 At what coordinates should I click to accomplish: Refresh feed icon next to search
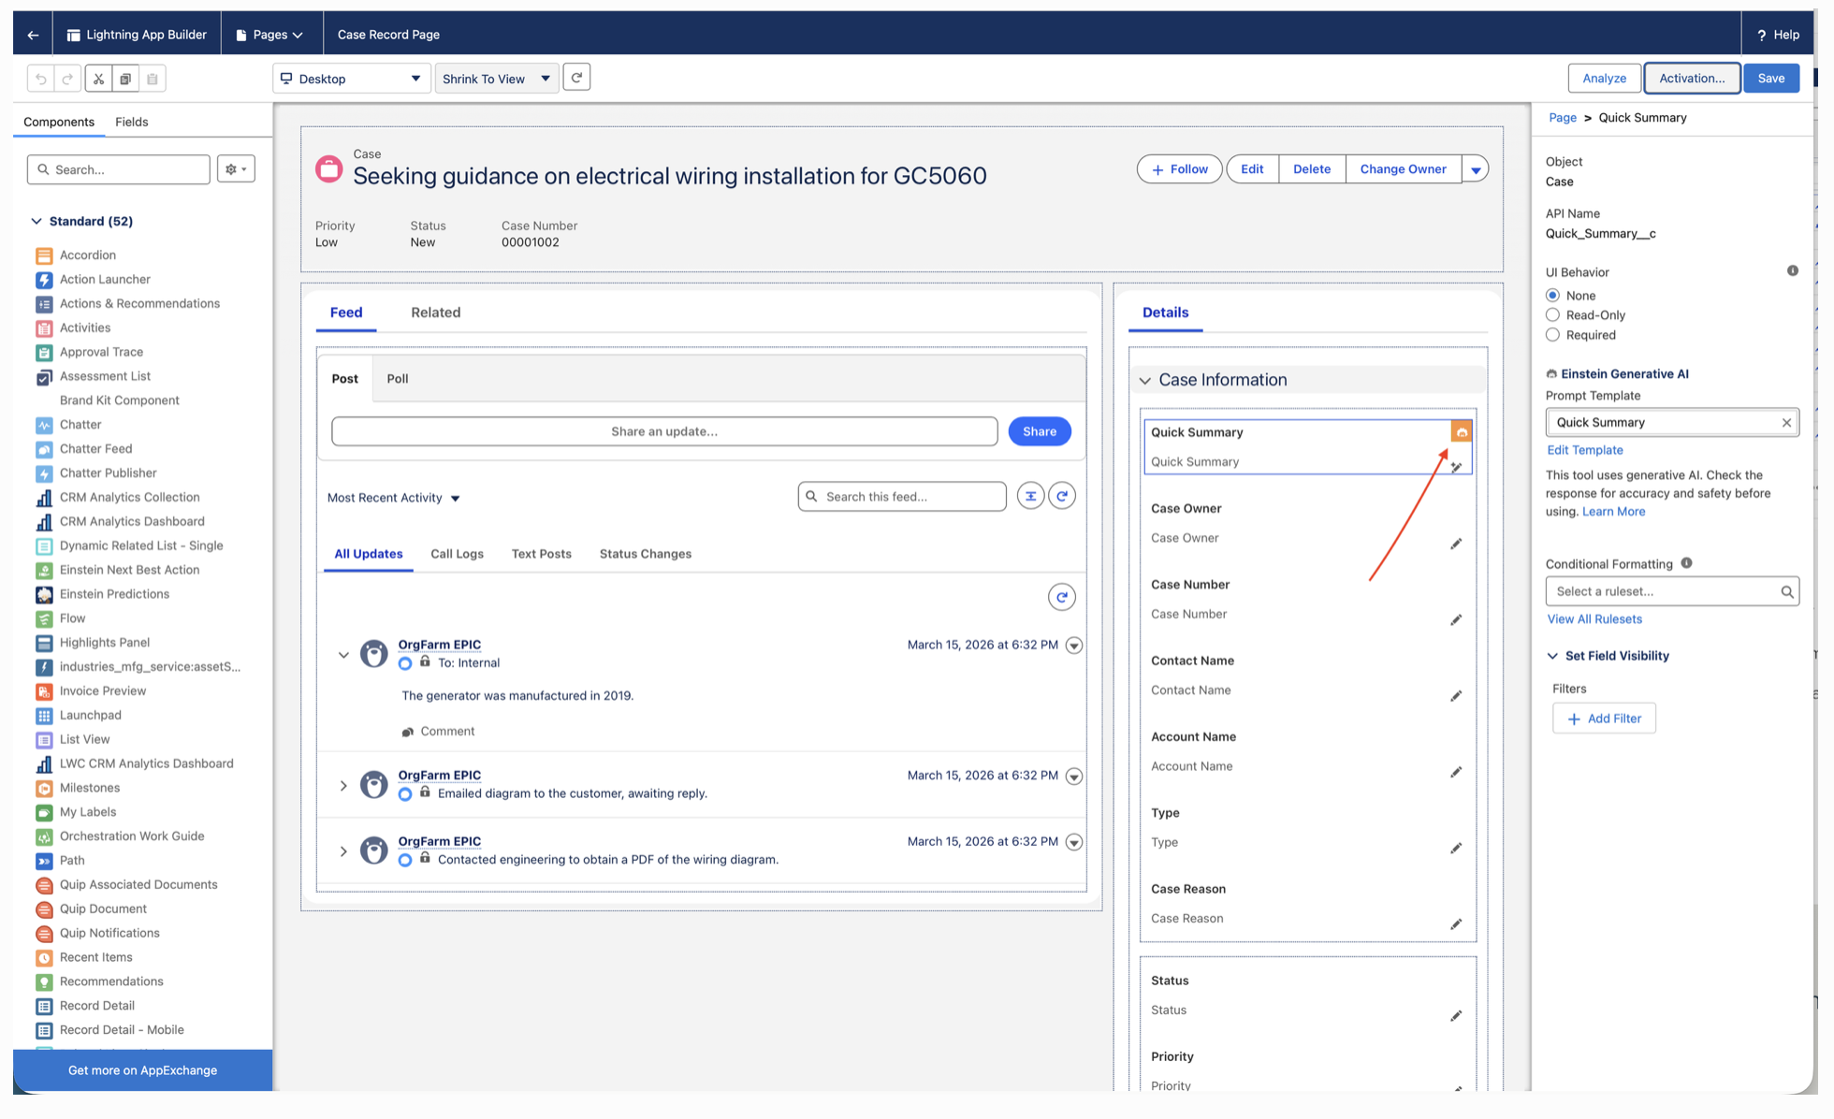click(1062, 496)
